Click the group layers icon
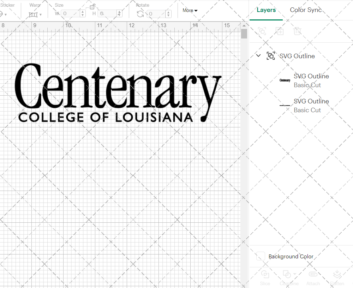Screen dimensions: 353x288 [x=262, y=31]
